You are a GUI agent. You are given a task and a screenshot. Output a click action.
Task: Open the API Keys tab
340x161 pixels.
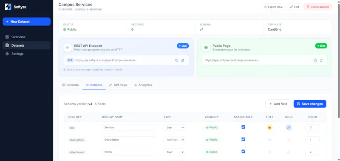coord(118,85)
